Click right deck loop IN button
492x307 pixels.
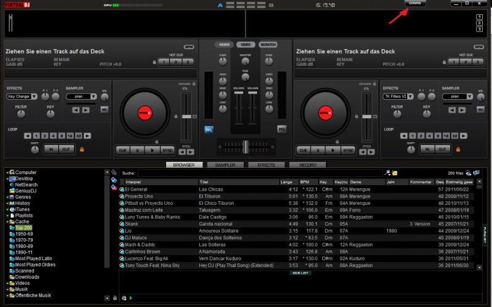427,150
